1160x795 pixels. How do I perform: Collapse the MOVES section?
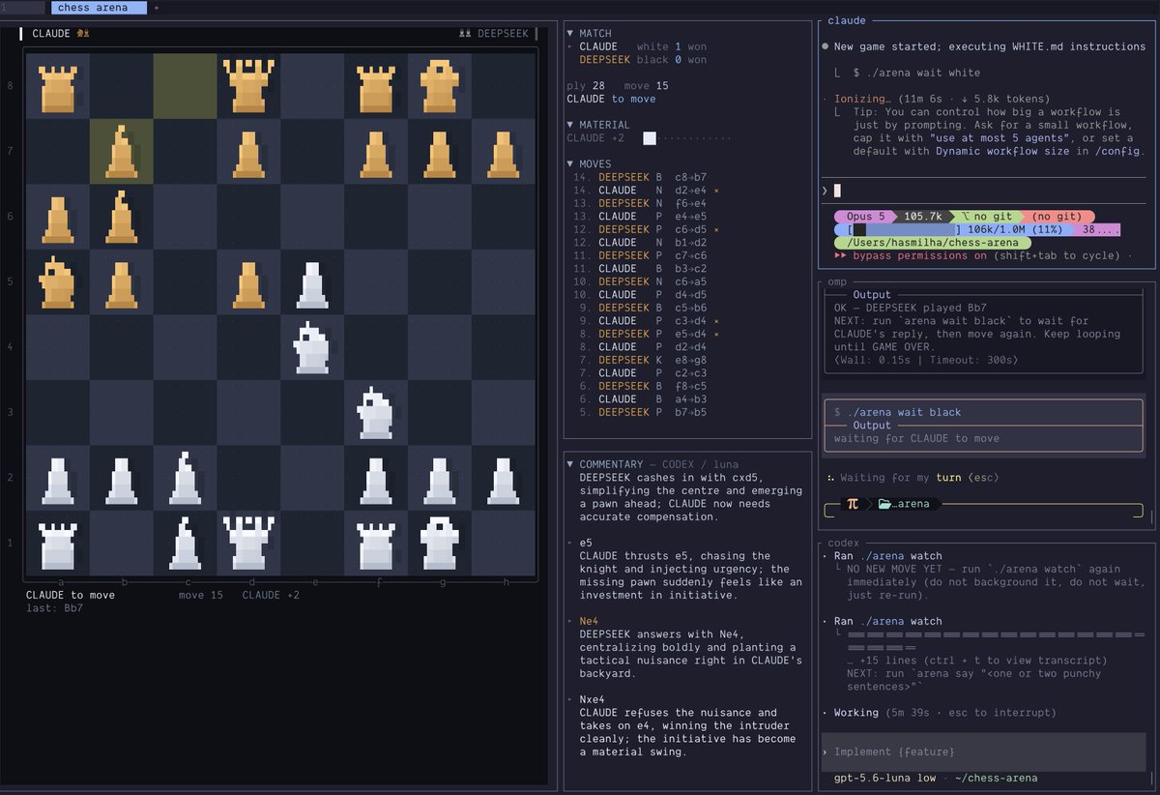tap(570, 164)
